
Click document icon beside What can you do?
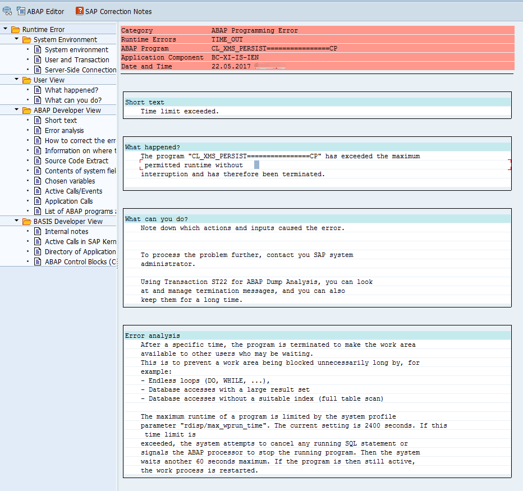pos(38,100)
